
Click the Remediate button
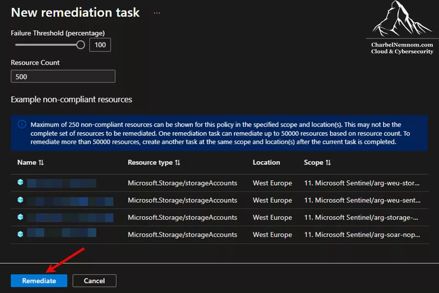[39, 281]
